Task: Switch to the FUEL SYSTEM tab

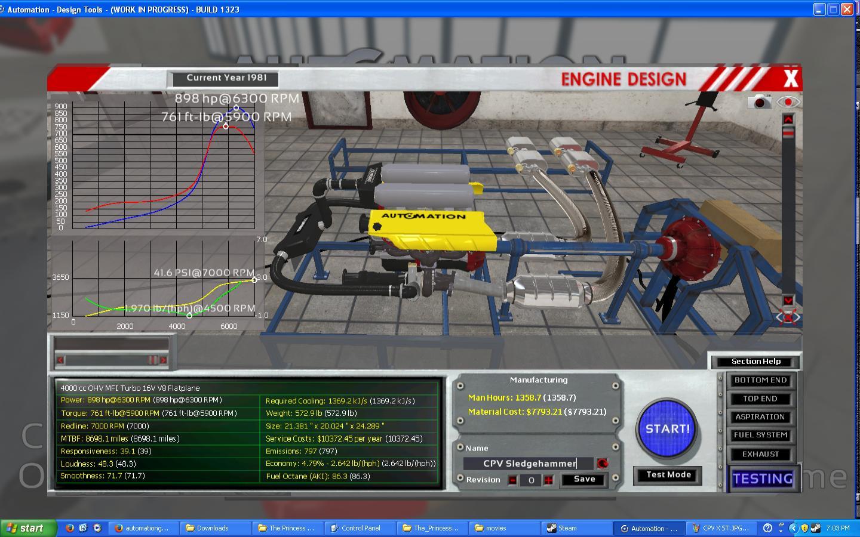Action: (x=760, y=435)
